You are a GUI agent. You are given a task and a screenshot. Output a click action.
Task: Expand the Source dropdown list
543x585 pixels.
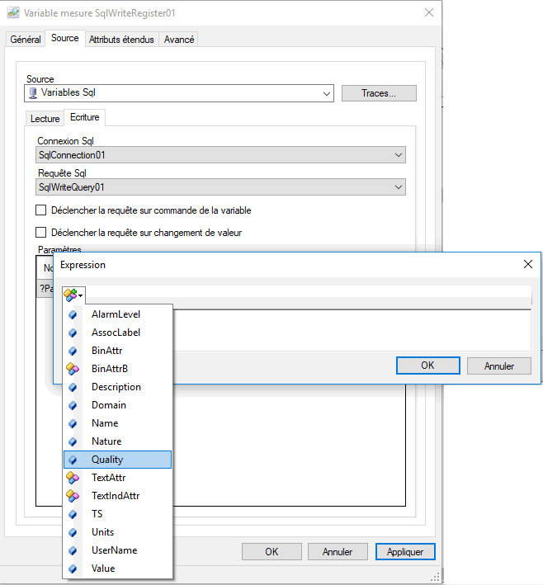(x=326, y=93)
